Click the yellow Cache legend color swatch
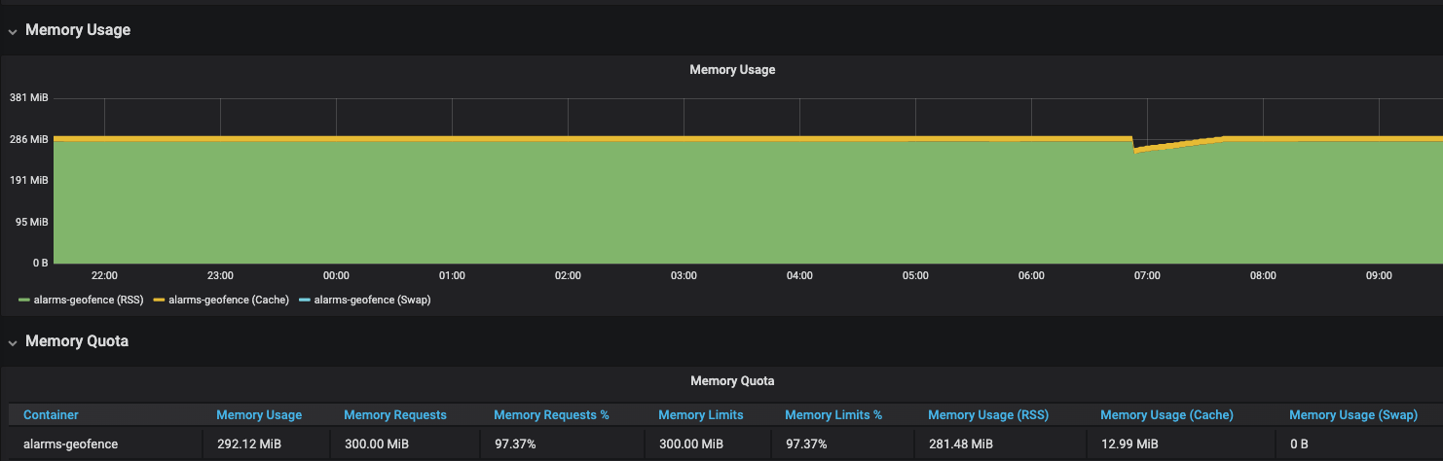The width and height of the screenshot is (1443, 461). tap(161, 301)
